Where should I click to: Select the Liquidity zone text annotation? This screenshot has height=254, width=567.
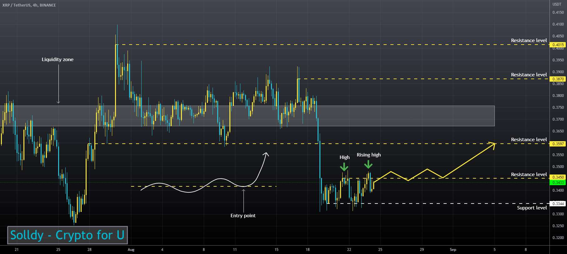(58, 60)
